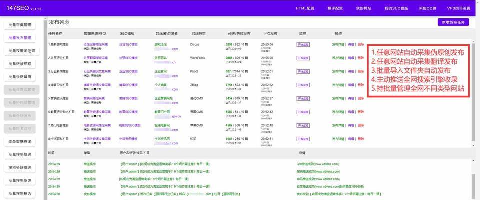Open 批量链接抓取 in the sidebar
This screenshot has height=200, width=480.
[x=20, y=64]
